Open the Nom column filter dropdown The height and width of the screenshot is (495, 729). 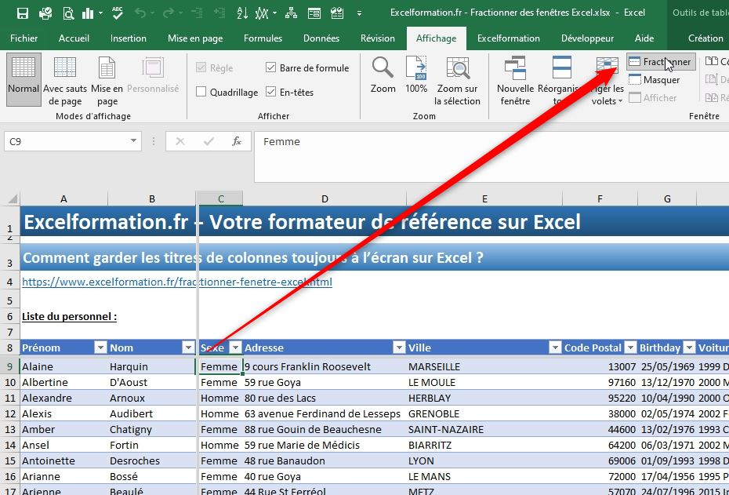pos(188,348)
